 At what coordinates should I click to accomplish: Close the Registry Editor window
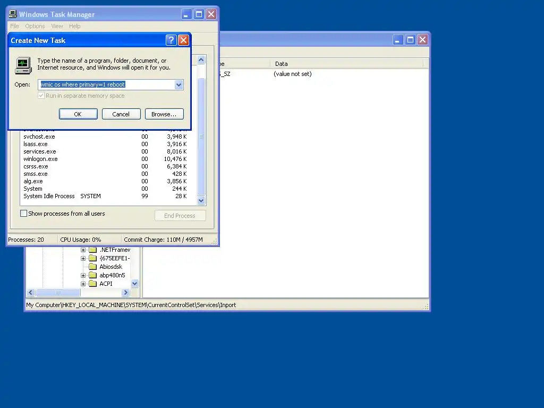(422, 39)
